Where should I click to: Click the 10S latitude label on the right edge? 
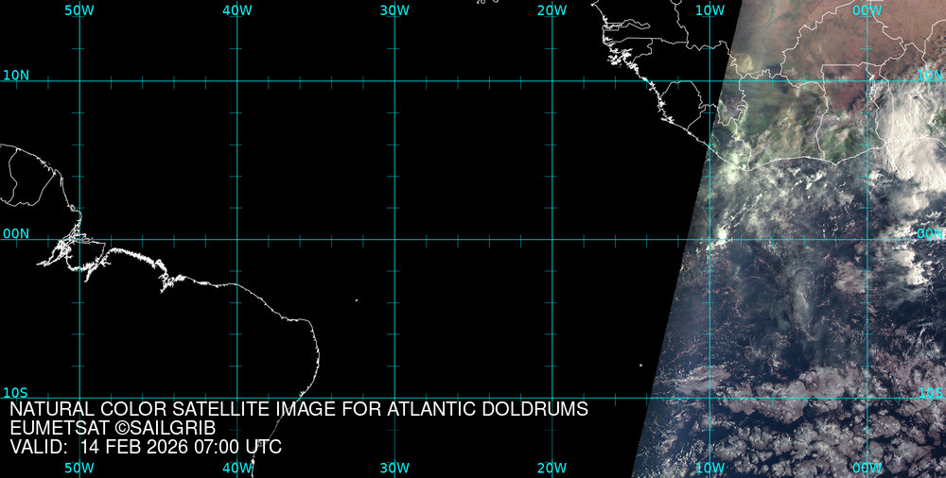pos(931,392)
